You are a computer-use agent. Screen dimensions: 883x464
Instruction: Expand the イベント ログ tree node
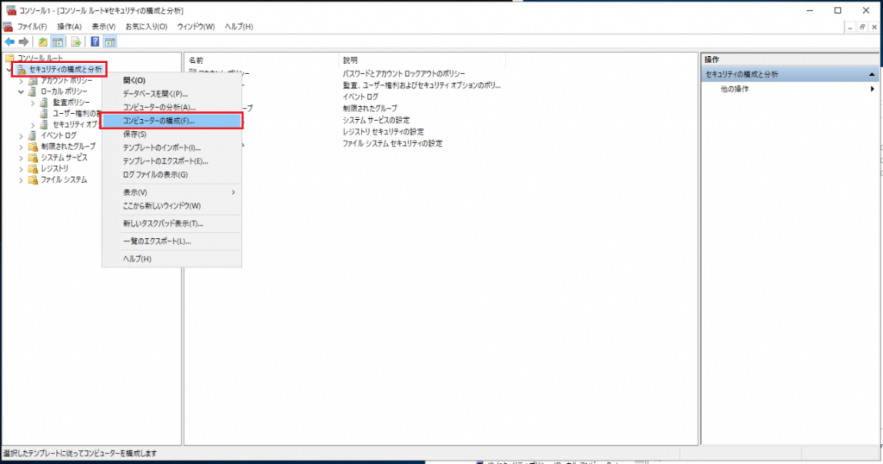(22, 135)
